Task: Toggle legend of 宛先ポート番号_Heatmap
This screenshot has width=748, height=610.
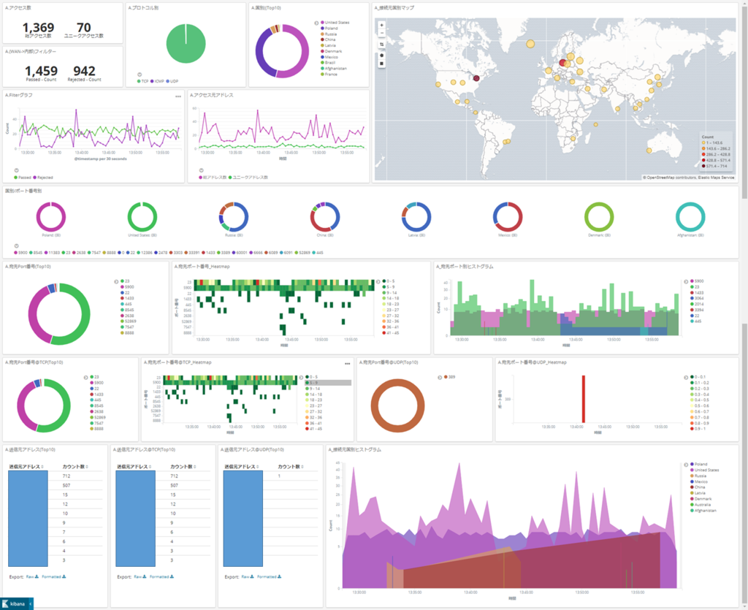Action: tap(378, 282)
